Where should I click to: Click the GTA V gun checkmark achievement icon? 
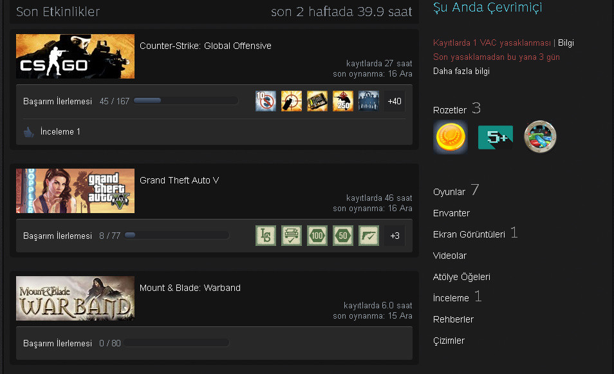click(369, 236)
